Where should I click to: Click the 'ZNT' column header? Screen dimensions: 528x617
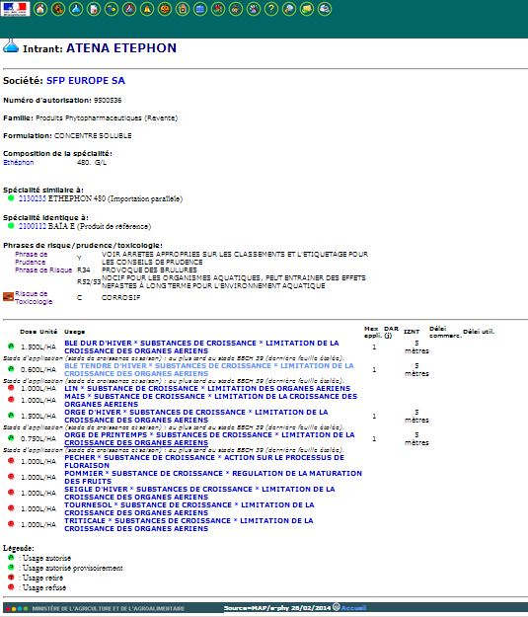click(412, 332)
